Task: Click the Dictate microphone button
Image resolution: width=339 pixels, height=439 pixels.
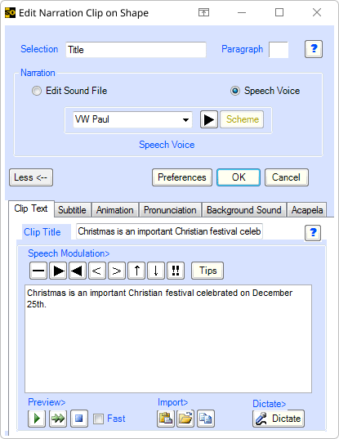Action: pyautogui.click(x=279, y=419)
